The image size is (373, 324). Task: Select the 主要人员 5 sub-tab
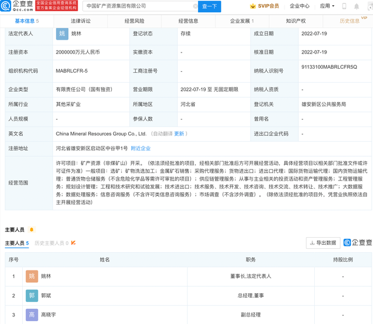(17, 243)
